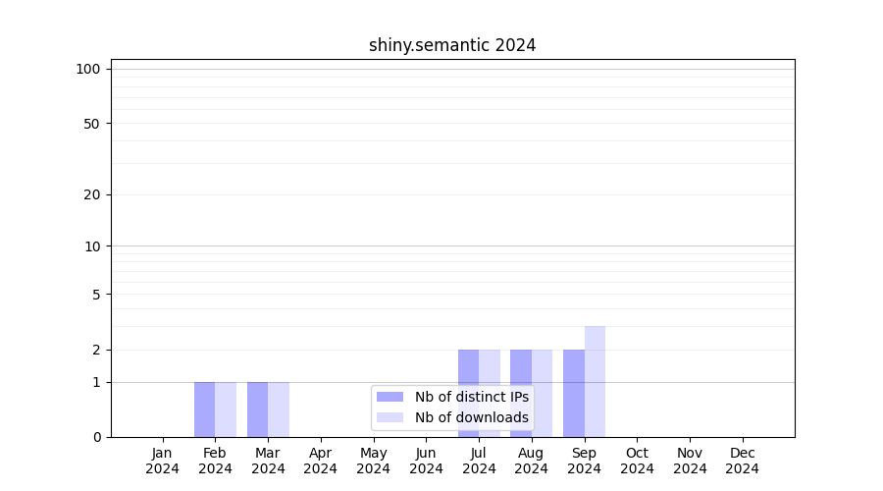883x491 pixels.
Task: Select the 'Nb of distinct IPs' legend label
Action: click(471, 397)
